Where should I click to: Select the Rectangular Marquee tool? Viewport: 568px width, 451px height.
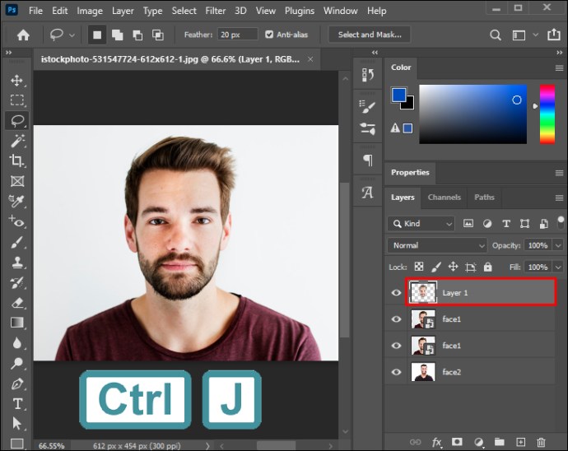(x=16, y=100)
